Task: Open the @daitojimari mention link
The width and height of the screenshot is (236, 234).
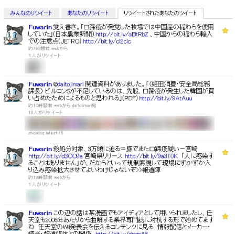Action: (x=68, y=84)
